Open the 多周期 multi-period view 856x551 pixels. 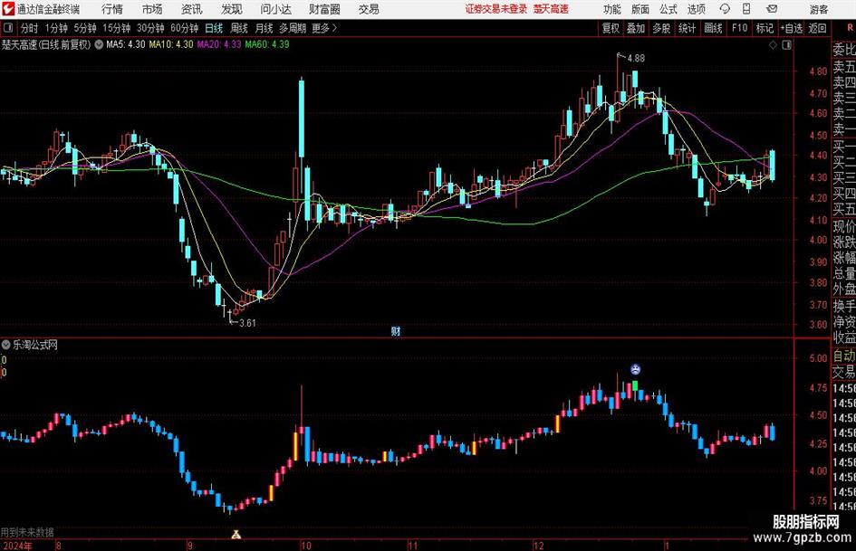pyautogui.click(x=293, y=28)
